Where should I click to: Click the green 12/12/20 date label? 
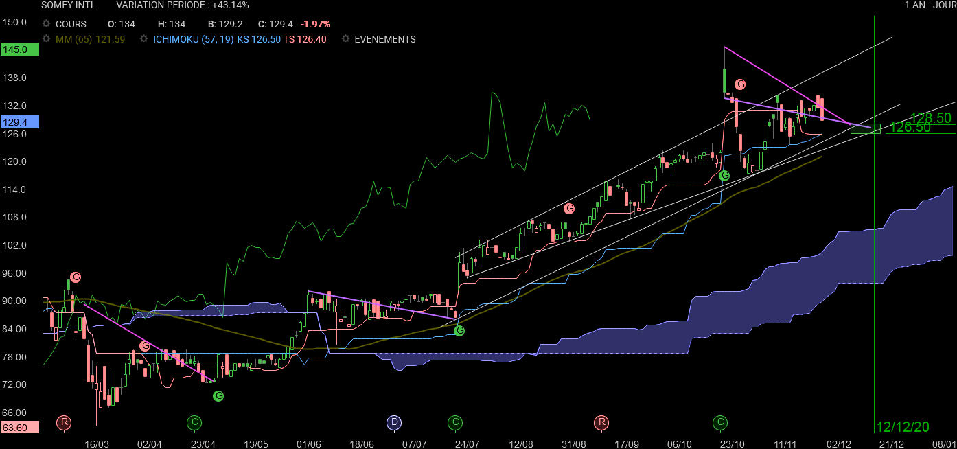[x=903, y=427]
